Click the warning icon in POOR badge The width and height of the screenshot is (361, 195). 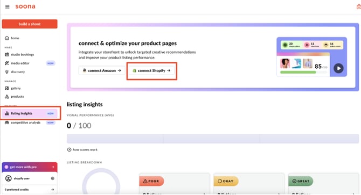pyautogui.click(x=145, y=181)
